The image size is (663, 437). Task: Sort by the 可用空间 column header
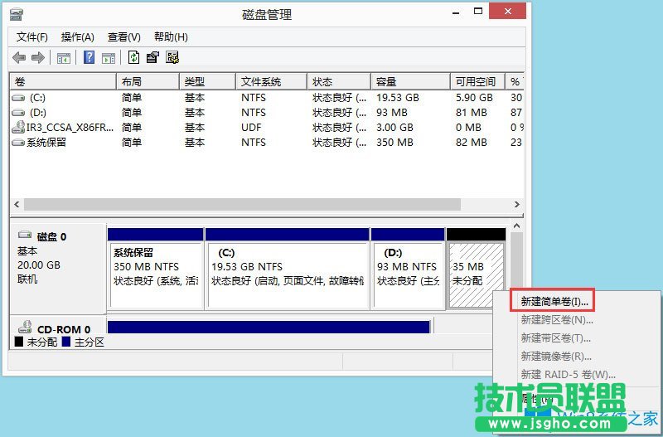(x=478, y=81)
